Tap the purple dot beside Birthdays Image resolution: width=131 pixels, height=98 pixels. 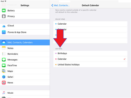(56, 53)
